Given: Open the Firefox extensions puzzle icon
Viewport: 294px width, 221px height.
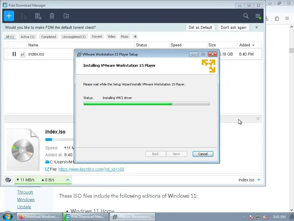Looking at the screenshot, I should (x=277, y=18).
